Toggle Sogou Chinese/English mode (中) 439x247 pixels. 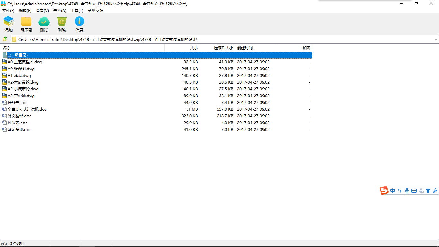[x=393, y=191]
